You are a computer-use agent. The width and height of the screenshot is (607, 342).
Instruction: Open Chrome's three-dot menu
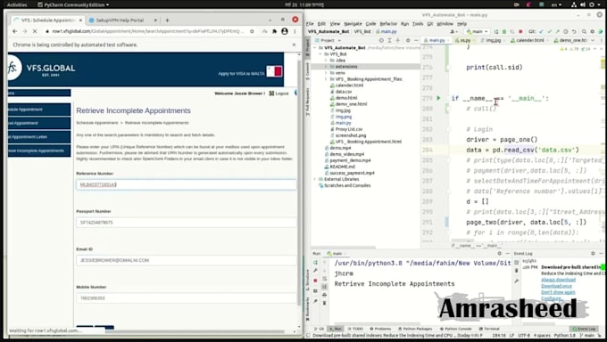[295, 31]
